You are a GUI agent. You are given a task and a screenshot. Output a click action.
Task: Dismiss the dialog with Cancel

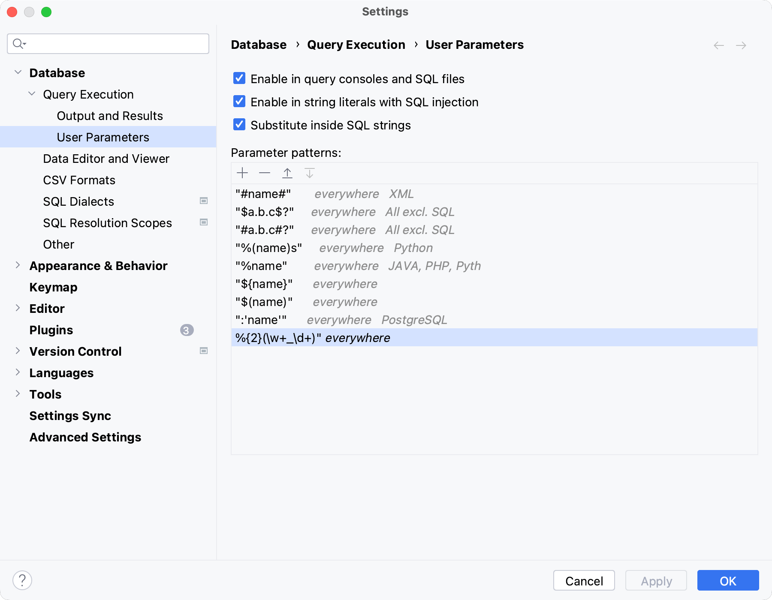tap(583, 581)
